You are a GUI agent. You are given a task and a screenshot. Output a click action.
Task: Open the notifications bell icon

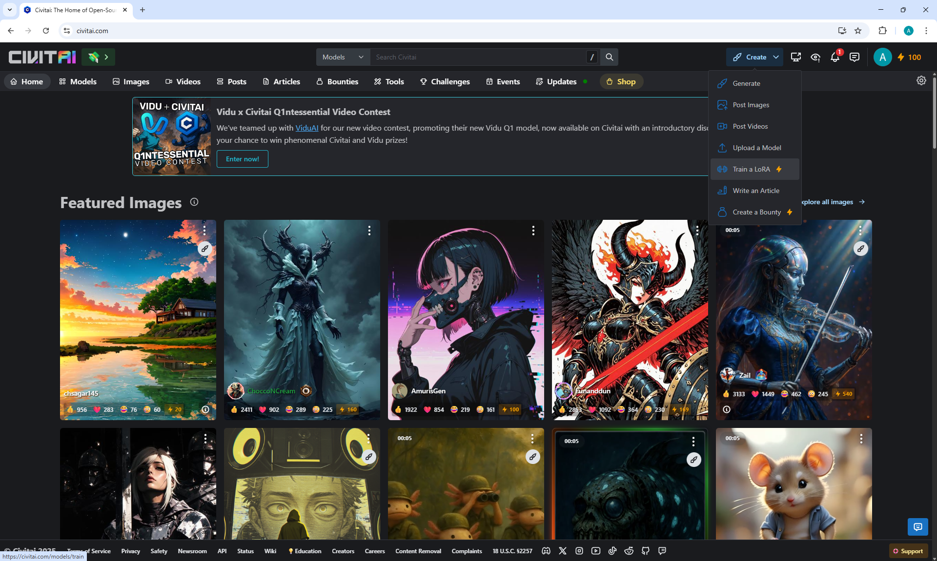click(835, 58)
